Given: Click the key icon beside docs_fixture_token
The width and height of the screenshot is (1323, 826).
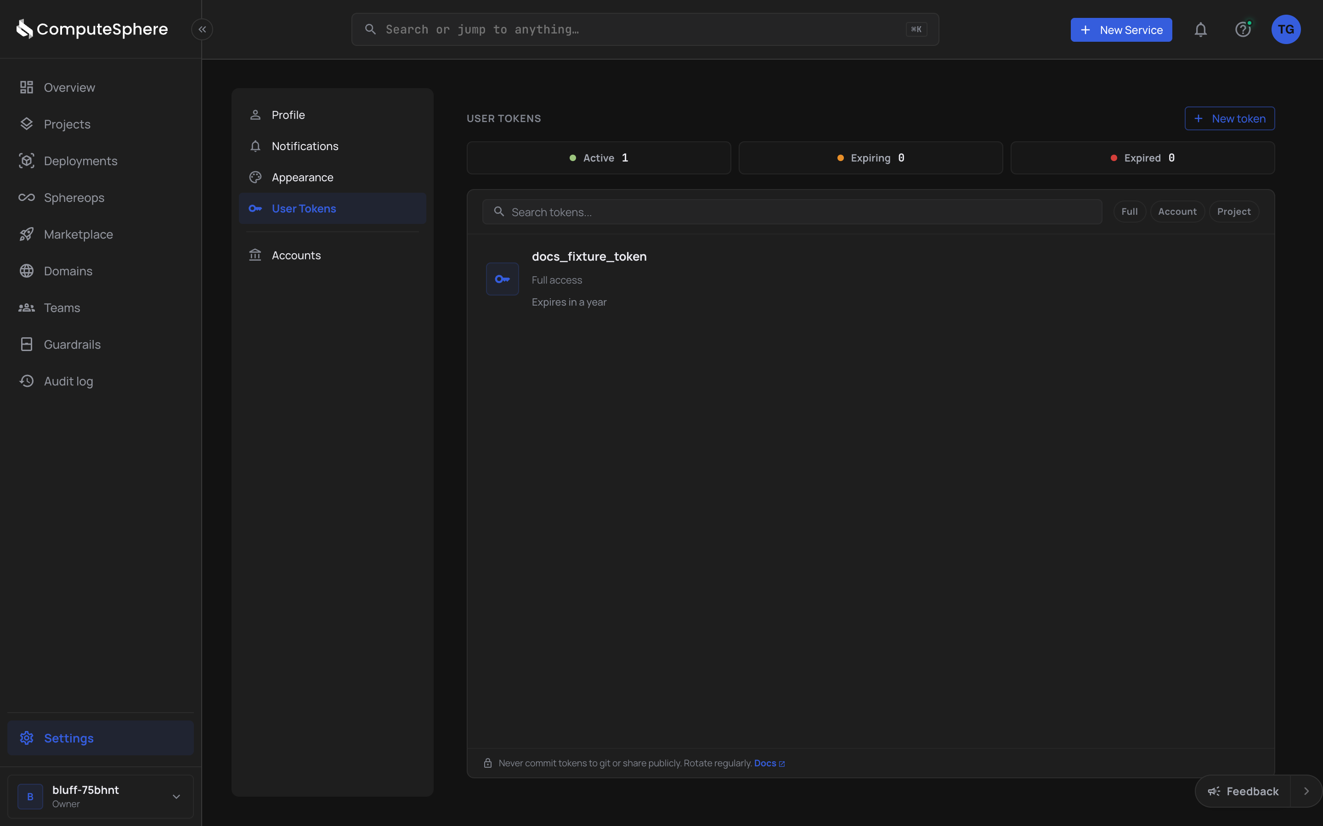Looking at the screenshot, I should 503,279.
